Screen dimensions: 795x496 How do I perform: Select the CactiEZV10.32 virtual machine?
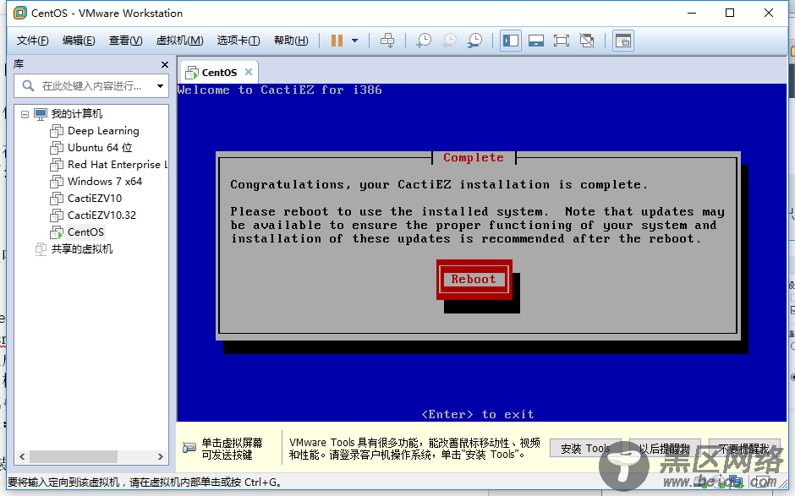point(101,215)
